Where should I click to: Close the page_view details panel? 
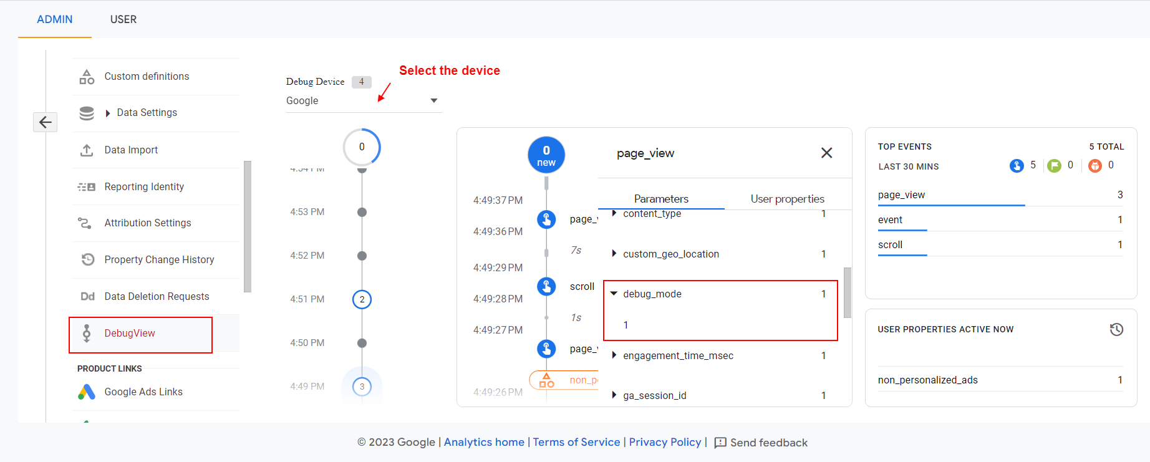826,153
